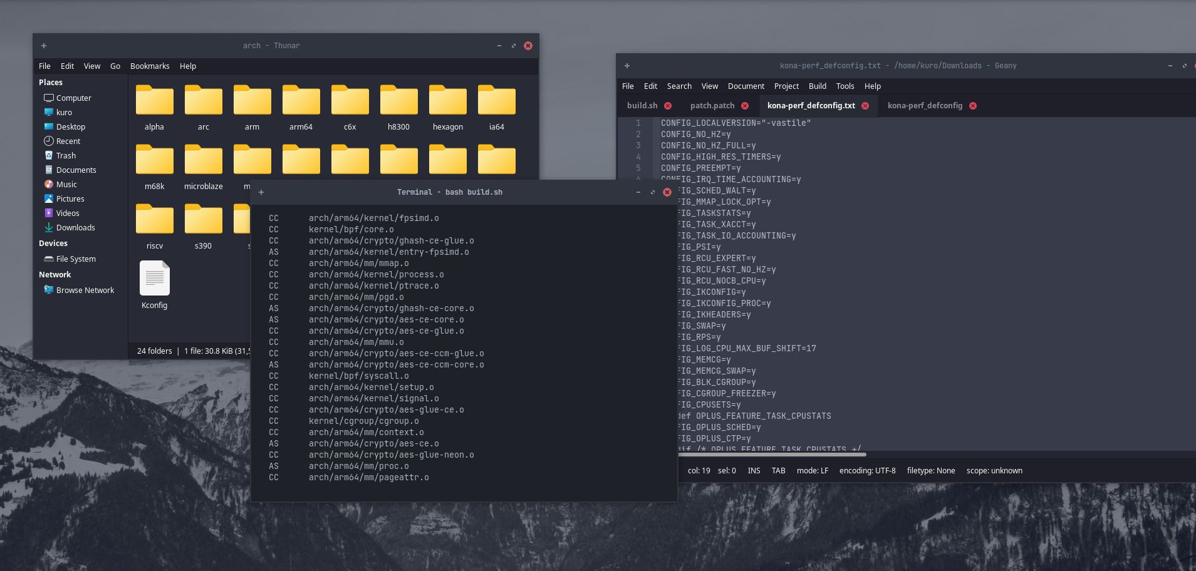Image resolution: width=1196 pixels, height=571 pixels.
Task: Switch to patch.patch tab
Action: point(712,105)
